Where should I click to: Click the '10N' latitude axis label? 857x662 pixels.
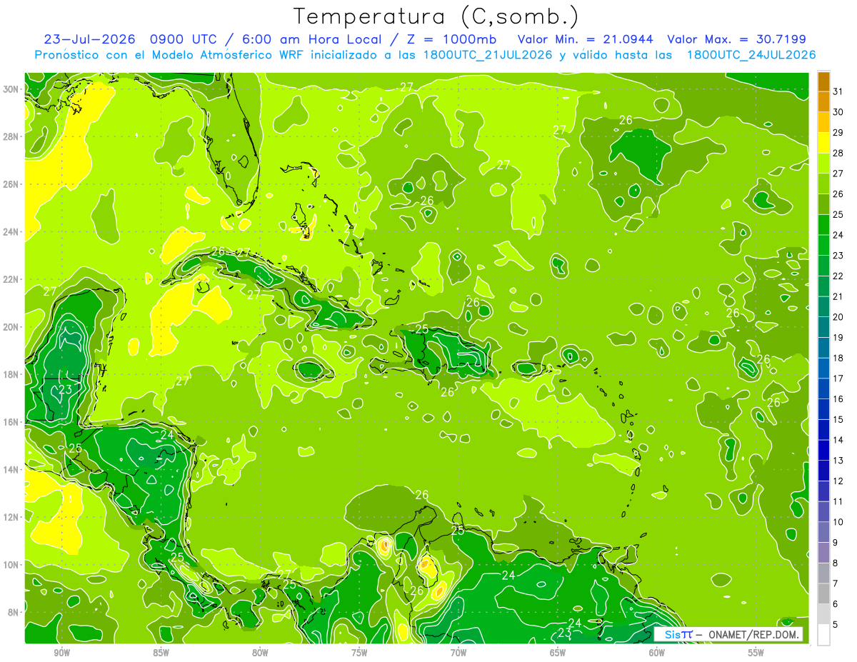coord(12,565)
